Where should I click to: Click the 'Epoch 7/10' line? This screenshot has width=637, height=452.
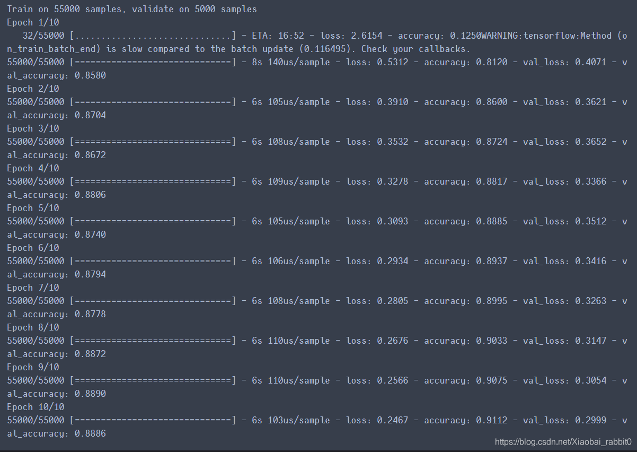33,288
